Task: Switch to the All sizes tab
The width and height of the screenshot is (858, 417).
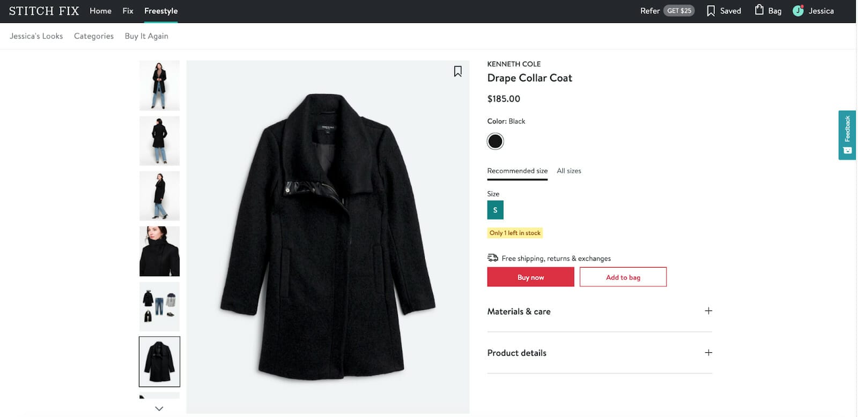Action: (568, 171)
